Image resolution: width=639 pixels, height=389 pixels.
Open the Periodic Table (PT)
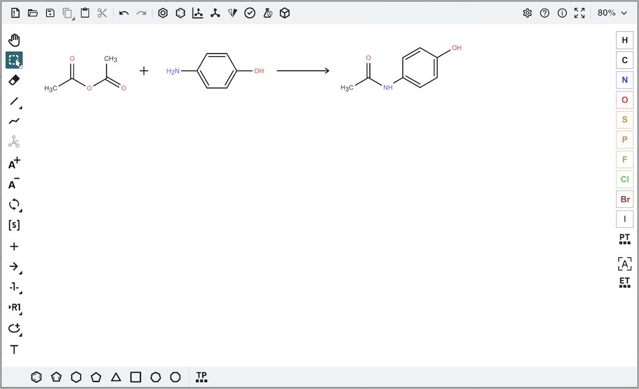click(625, 239)
